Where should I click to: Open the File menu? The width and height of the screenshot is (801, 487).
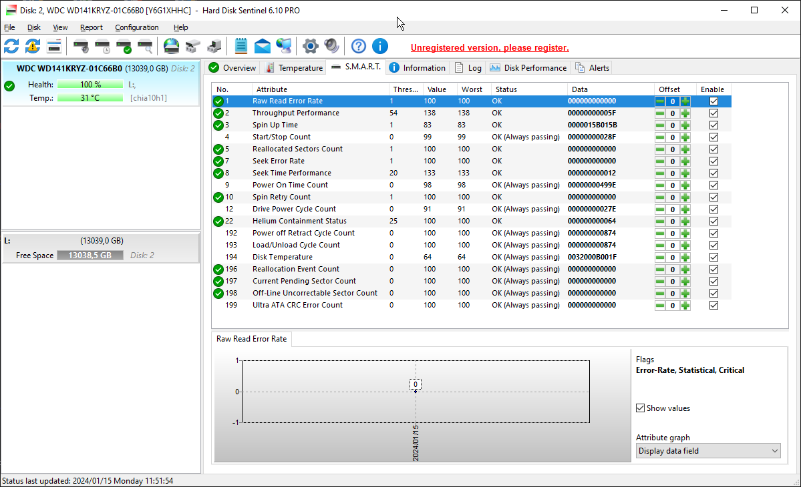[9, 27]
